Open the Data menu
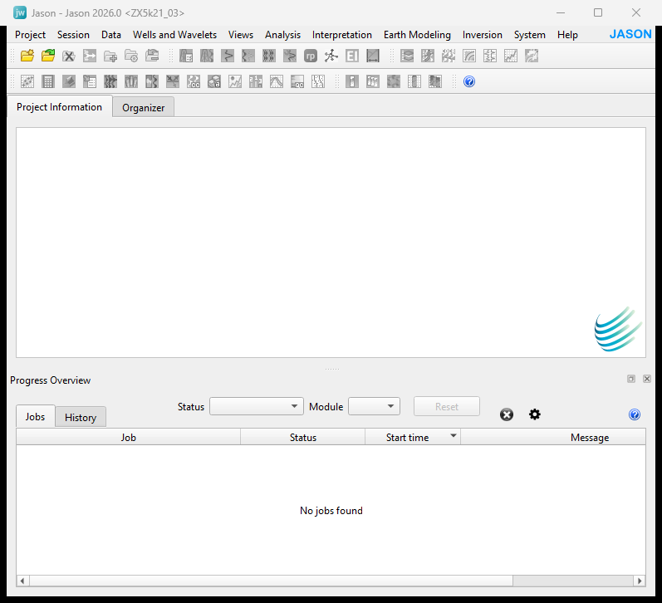This screenshot has height=603, width=662. tap(111, 35)
